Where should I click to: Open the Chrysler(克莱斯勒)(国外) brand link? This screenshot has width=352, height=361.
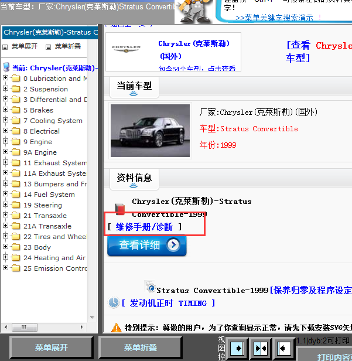[194, 49]
